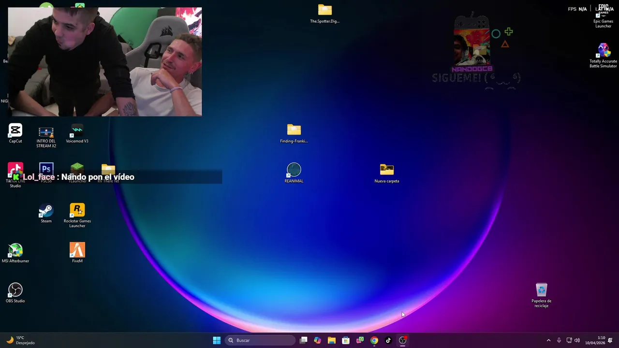The width and height of the screenshot is (619, 348).
Task: Open volume control in system tray
Action: click(577, 340)
